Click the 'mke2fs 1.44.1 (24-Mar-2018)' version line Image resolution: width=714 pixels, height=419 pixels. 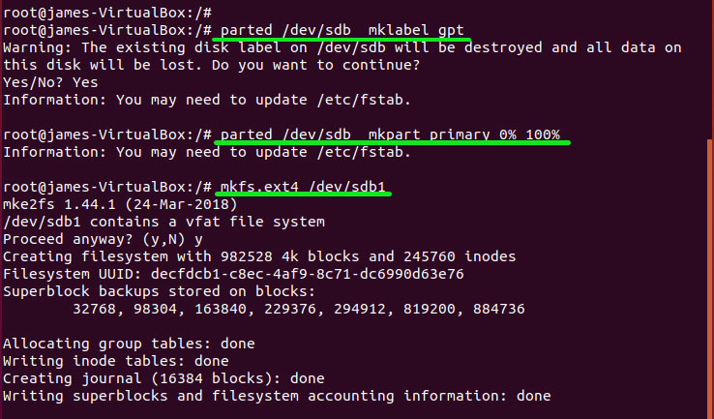(x=116, y=203)
